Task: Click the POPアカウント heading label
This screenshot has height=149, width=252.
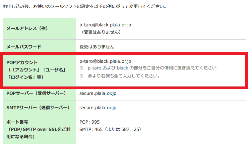Action: (x=22, y=62)
